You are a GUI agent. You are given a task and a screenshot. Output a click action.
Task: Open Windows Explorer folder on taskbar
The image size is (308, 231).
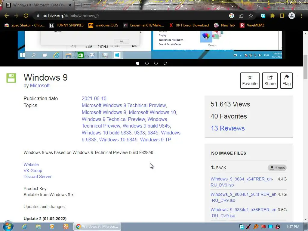(38, 226)
